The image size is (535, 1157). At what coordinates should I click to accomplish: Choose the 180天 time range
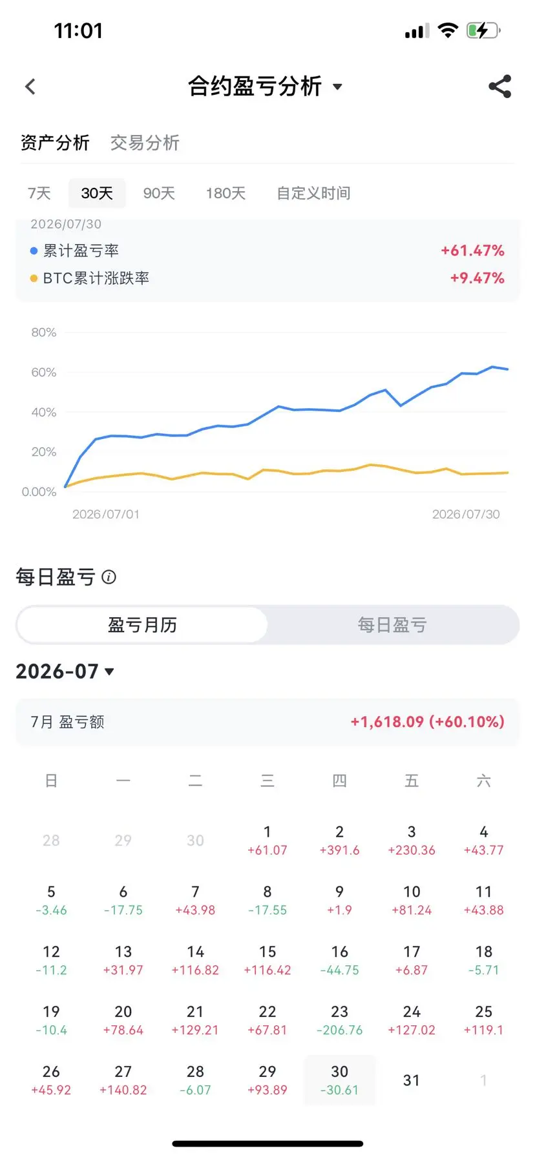tap(226, 193)
